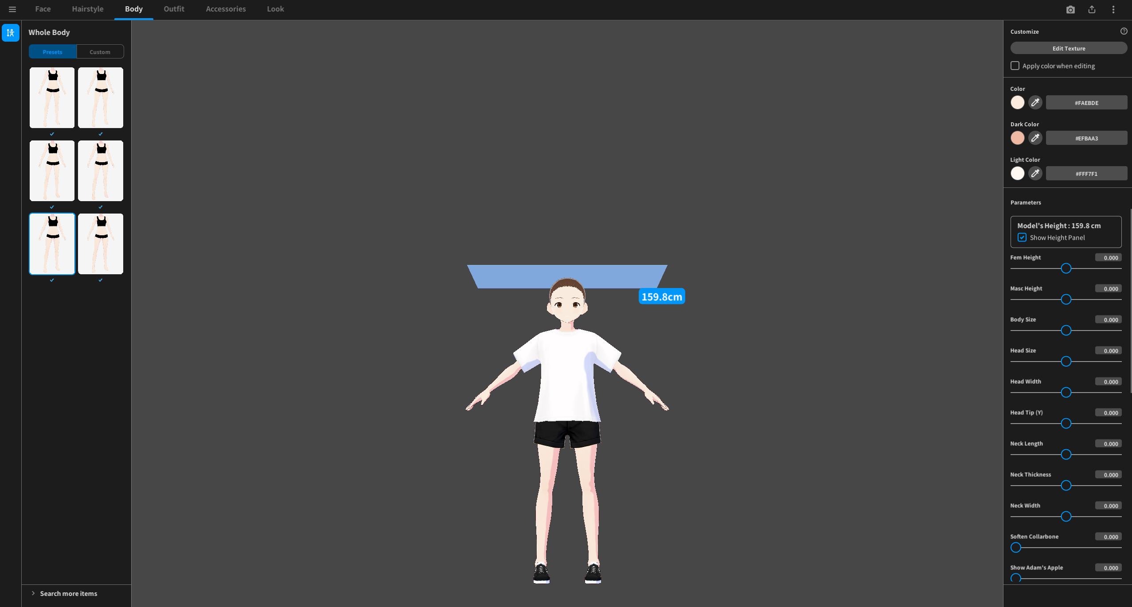The image size is (1132, 607).
Task: Click the Head Size slider handle
Action: tap(1066, 362)
